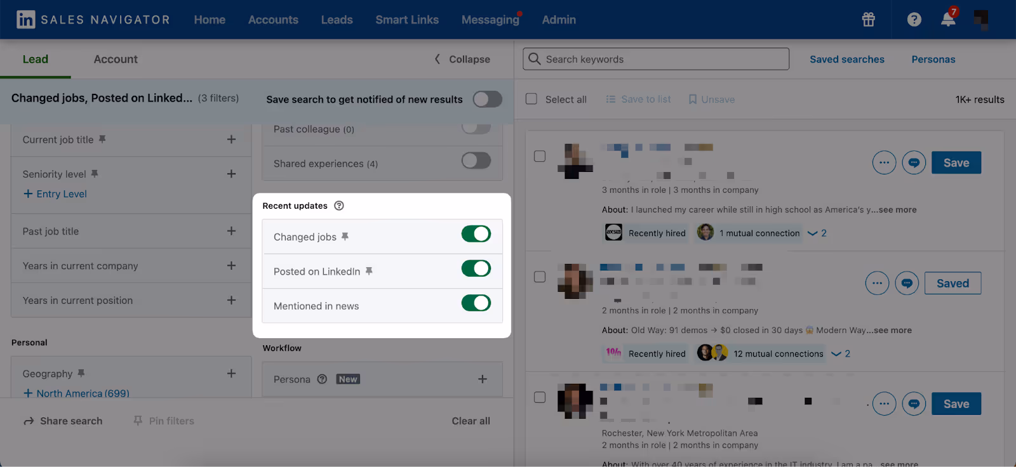Expand the Past job title filter

tap(231, 231)
